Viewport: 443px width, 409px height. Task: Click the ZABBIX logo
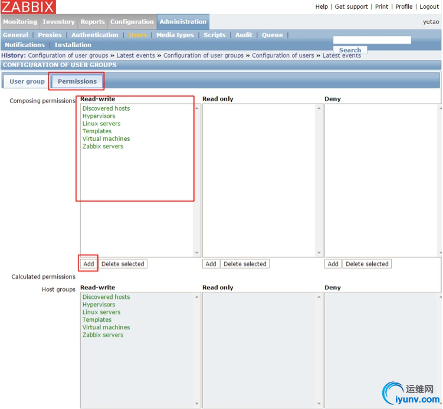28,6
